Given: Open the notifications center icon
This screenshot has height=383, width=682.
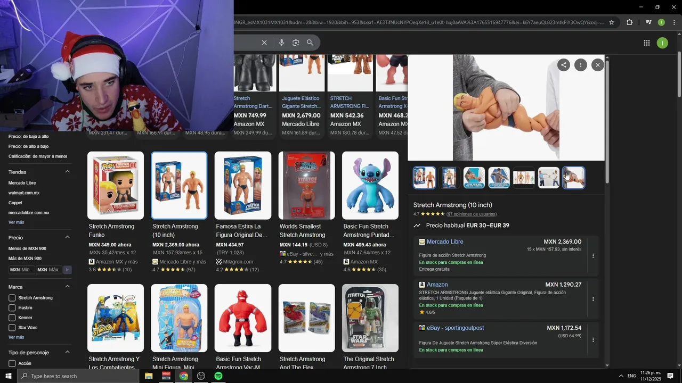Looking at the screenshot, I should [x=670, y=376].
